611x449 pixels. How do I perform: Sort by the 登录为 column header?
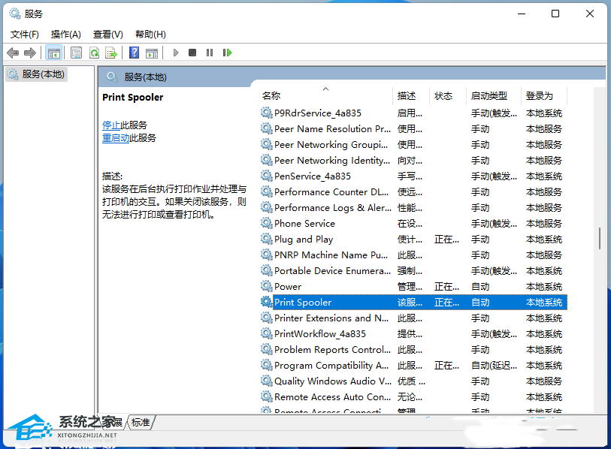pos(544,96)
